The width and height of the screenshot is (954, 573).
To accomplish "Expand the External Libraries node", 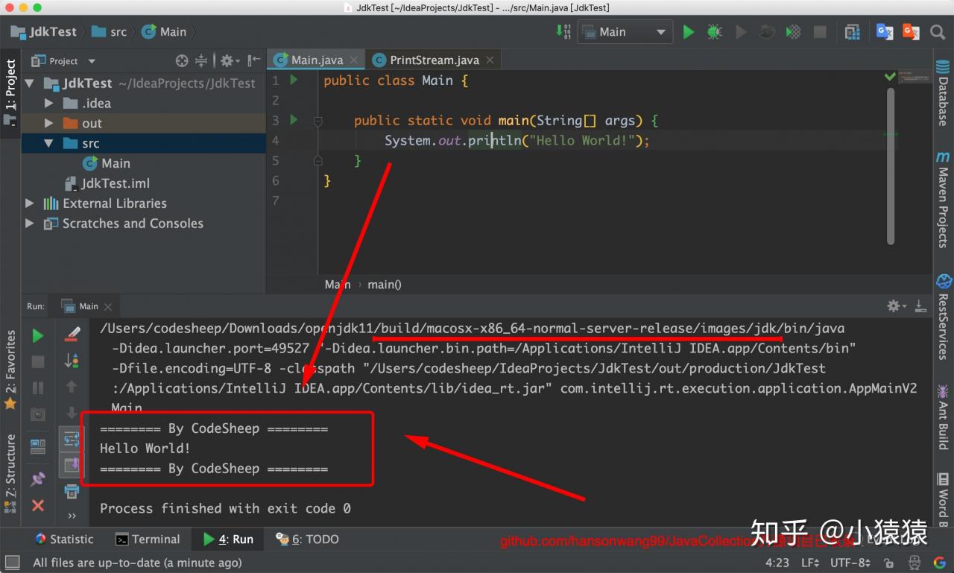I will (30, 203).
